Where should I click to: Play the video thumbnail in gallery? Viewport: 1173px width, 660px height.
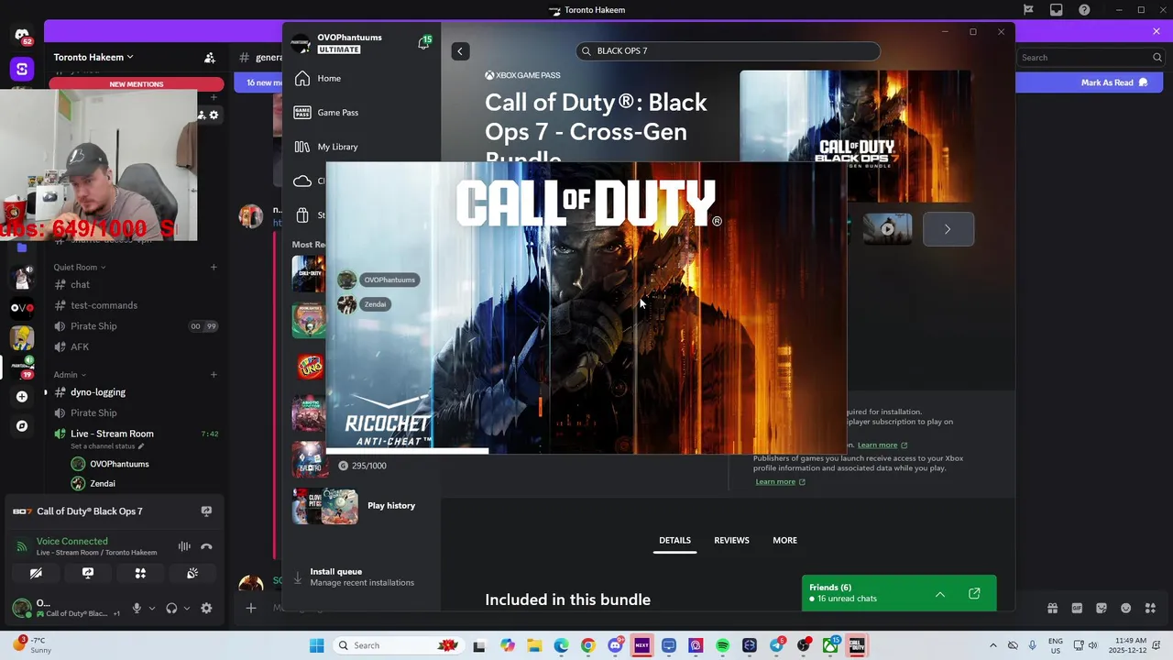pos(887,229)
